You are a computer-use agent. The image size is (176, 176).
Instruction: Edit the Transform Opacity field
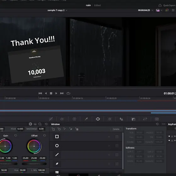click(x=159, y=142)
